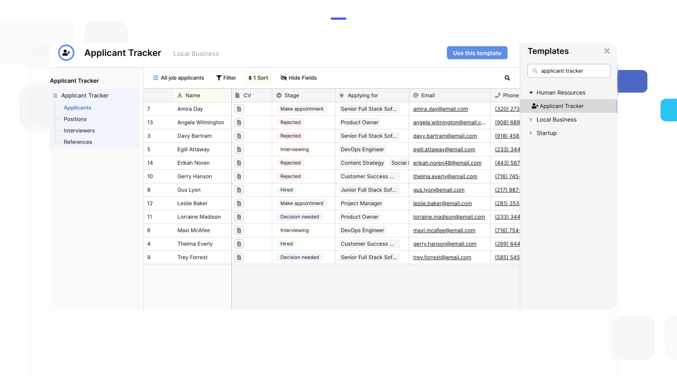Select Applicant Tracker template in list
Image resolution: width=677 pixels, height=381 pixels.
[x=561, y=106]
